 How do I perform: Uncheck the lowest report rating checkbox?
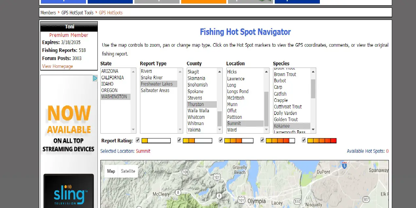tap(138, 140)
